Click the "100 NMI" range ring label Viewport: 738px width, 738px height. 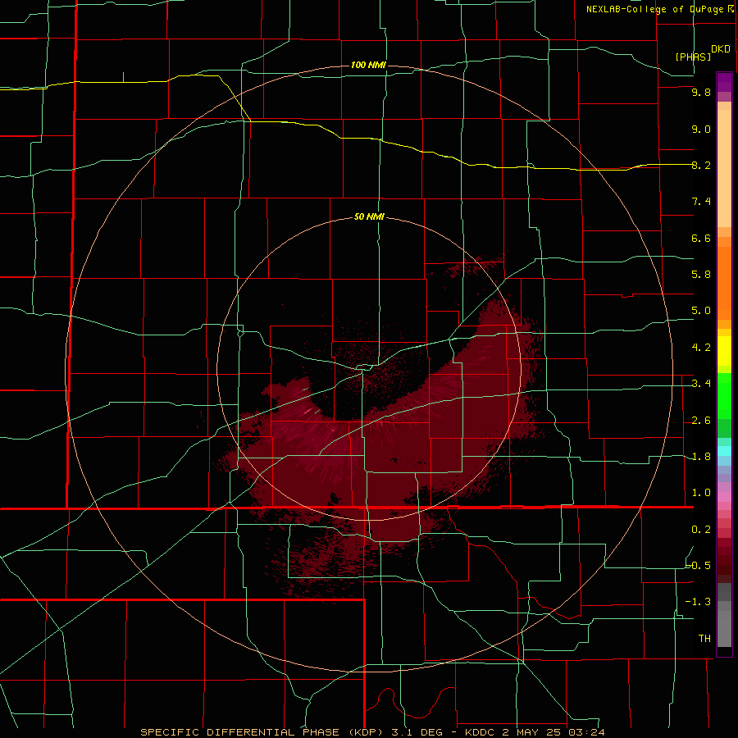point(368,65)
